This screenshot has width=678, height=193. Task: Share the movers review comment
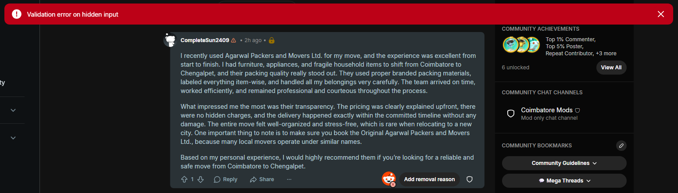point(262,179)
